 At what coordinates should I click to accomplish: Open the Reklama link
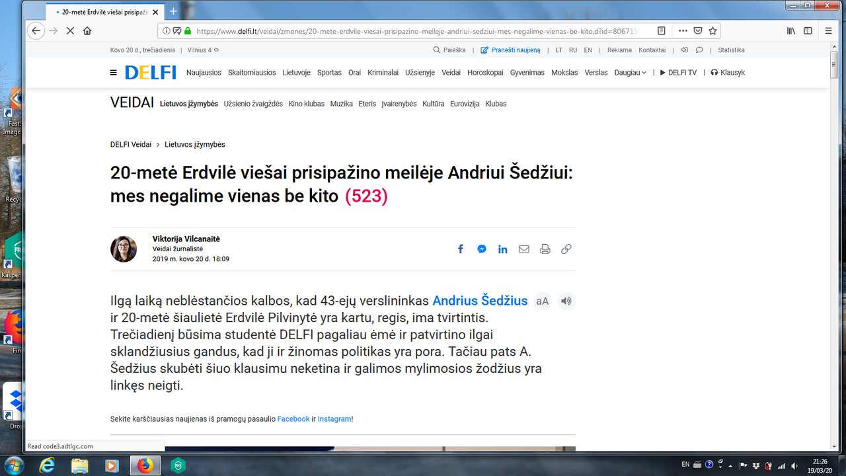(x=619, y=50)
